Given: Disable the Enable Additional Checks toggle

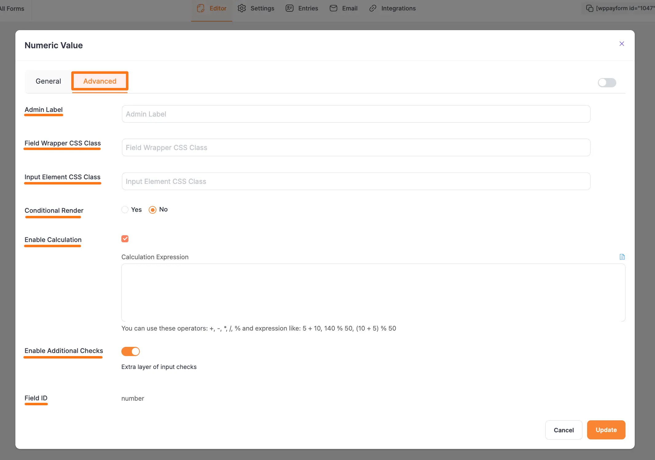Looking at the screenshot, I should [x=131, y=351].
